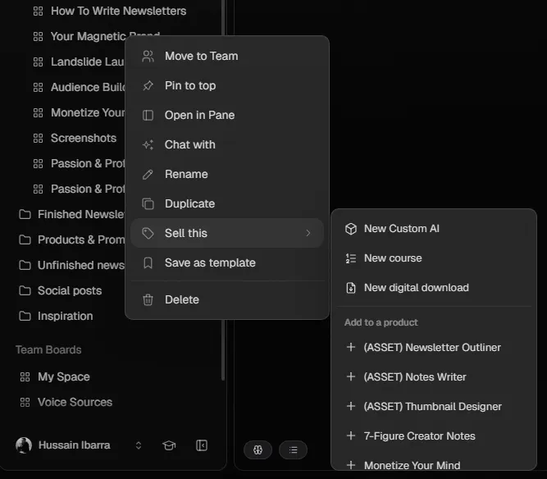Click plus icon beside (ASSET) Notes Writer
The width and height of the screenshot is (547, 479).
[351, 376]
